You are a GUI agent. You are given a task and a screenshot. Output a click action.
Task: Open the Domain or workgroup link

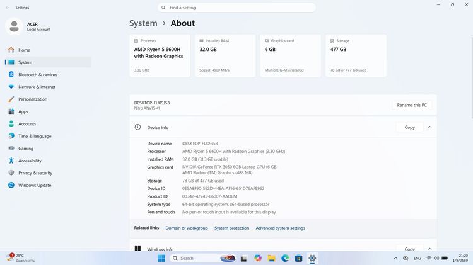[187, 228]
